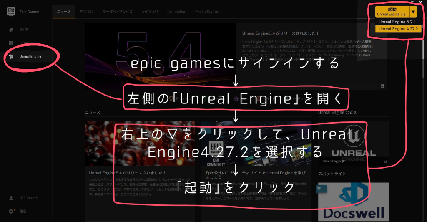Open the Docswell spotlight thumbnail
The width and height of the screenshot is (427, 222).
pyautogui.click(x=347, y=202)
